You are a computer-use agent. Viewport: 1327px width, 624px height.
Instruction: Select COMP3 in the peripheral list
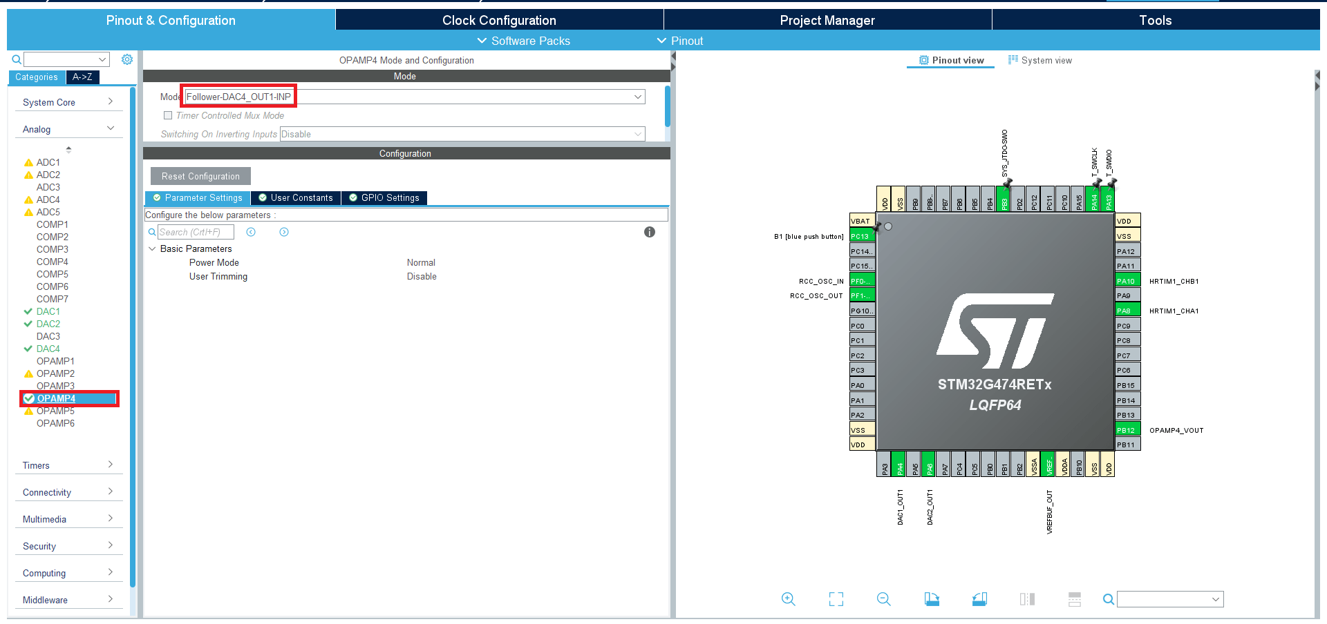[x=53, y=249]
